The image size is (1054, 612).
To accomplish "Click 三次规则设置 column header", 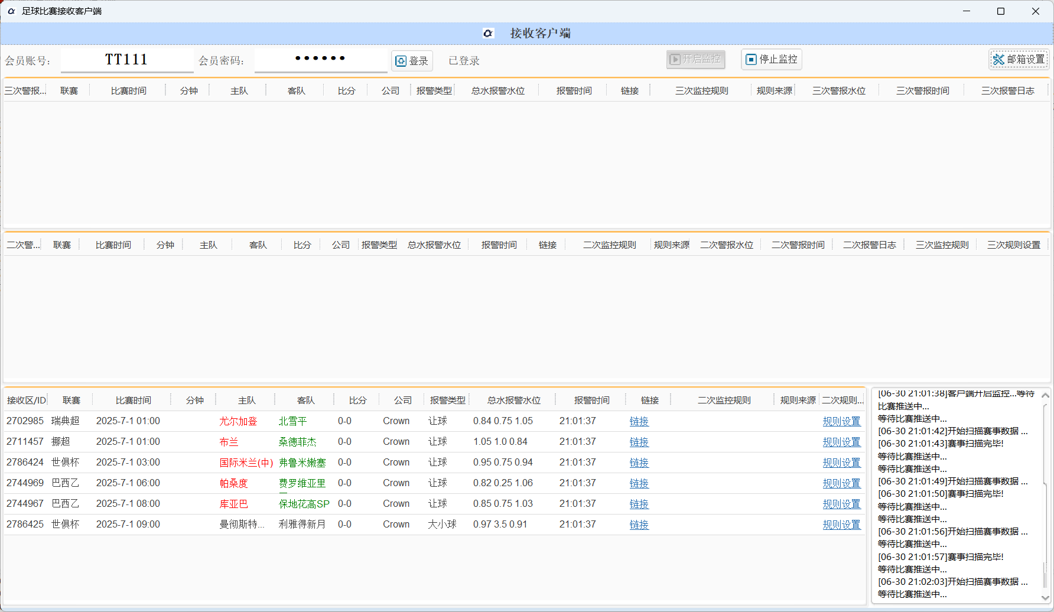I will pyautogui.click(x=1013, y=245).
